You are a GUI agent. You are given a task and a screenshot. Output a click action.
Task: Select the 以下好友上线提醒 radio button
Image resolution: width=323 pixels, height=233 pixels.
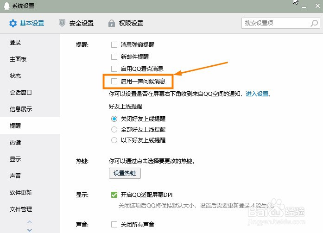tap(114, 140)
